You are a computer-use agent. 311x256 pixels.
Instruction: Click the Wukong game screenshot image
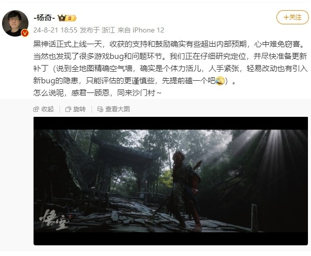tap(171, 181)
